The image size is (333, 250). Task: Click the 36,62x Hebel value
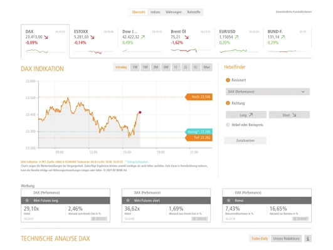pyautogui.click(x=132, y=209)
